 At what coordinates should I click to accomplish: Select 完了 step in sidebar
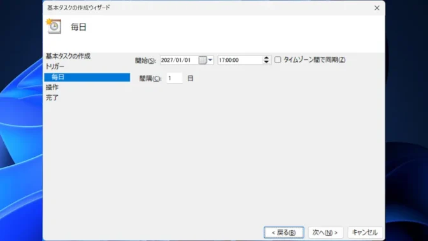[52, 98]
